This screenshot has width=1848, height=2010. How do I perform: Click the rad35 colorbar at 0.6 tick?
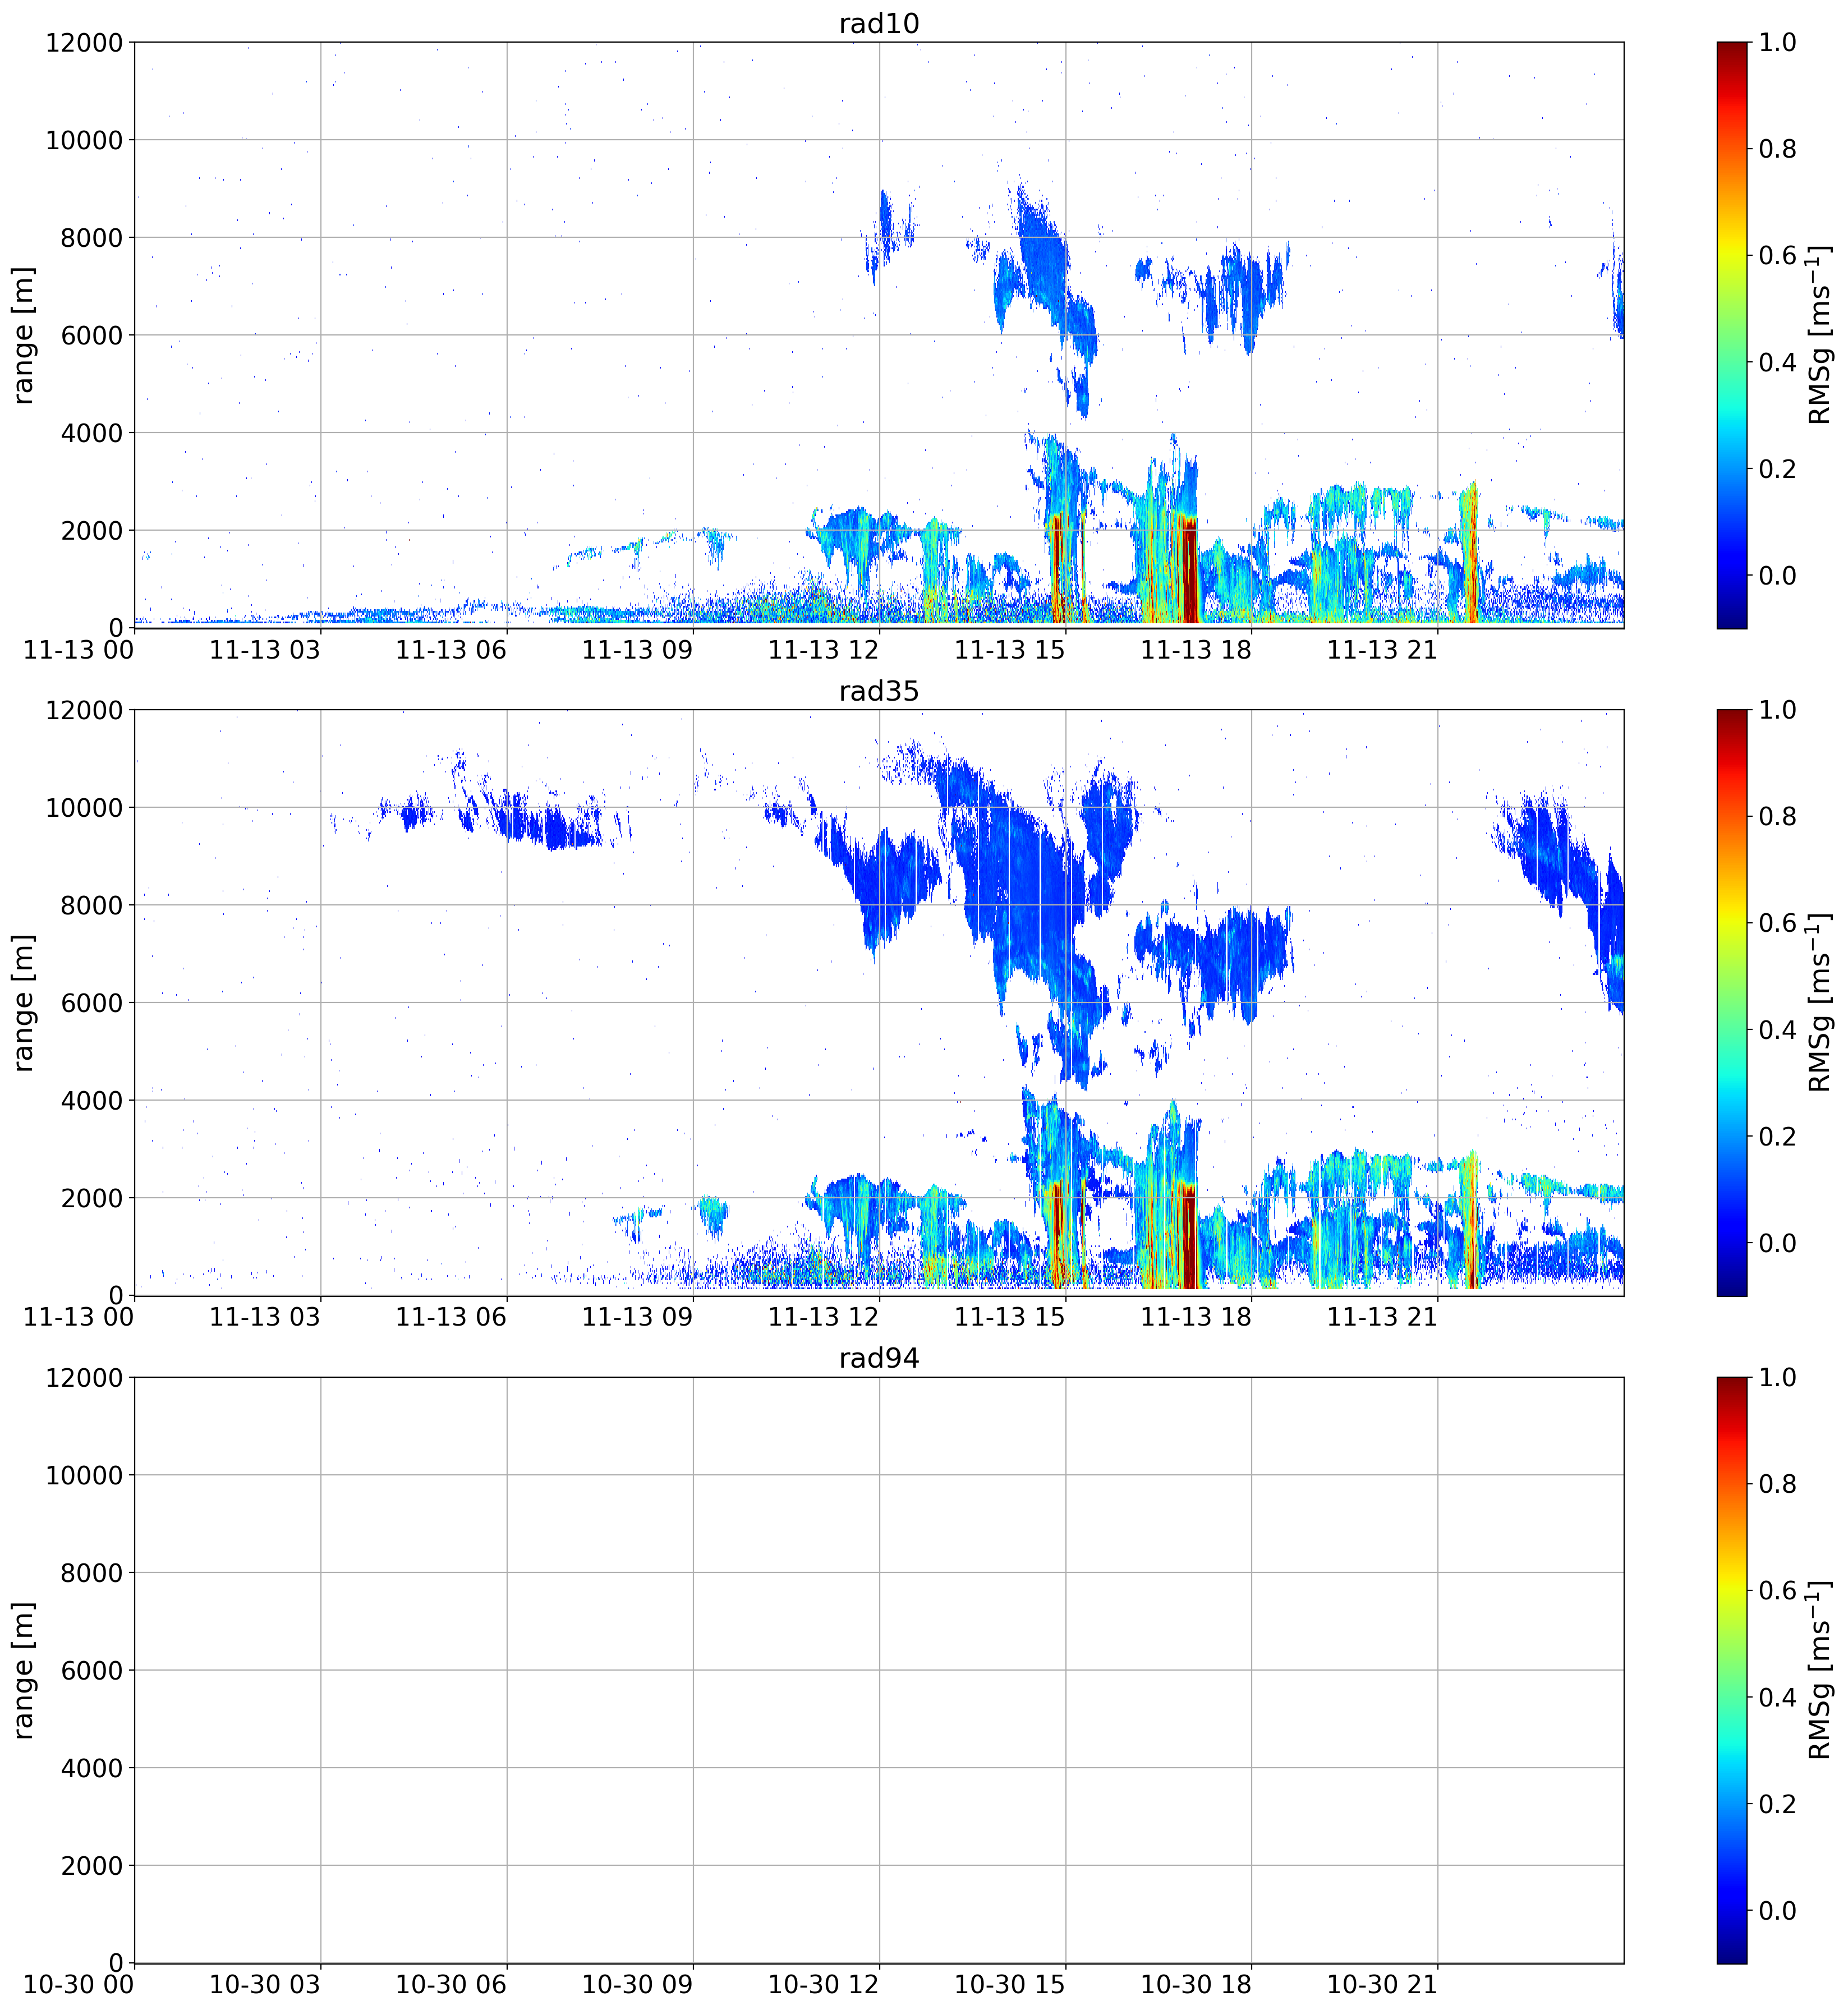1731,923
